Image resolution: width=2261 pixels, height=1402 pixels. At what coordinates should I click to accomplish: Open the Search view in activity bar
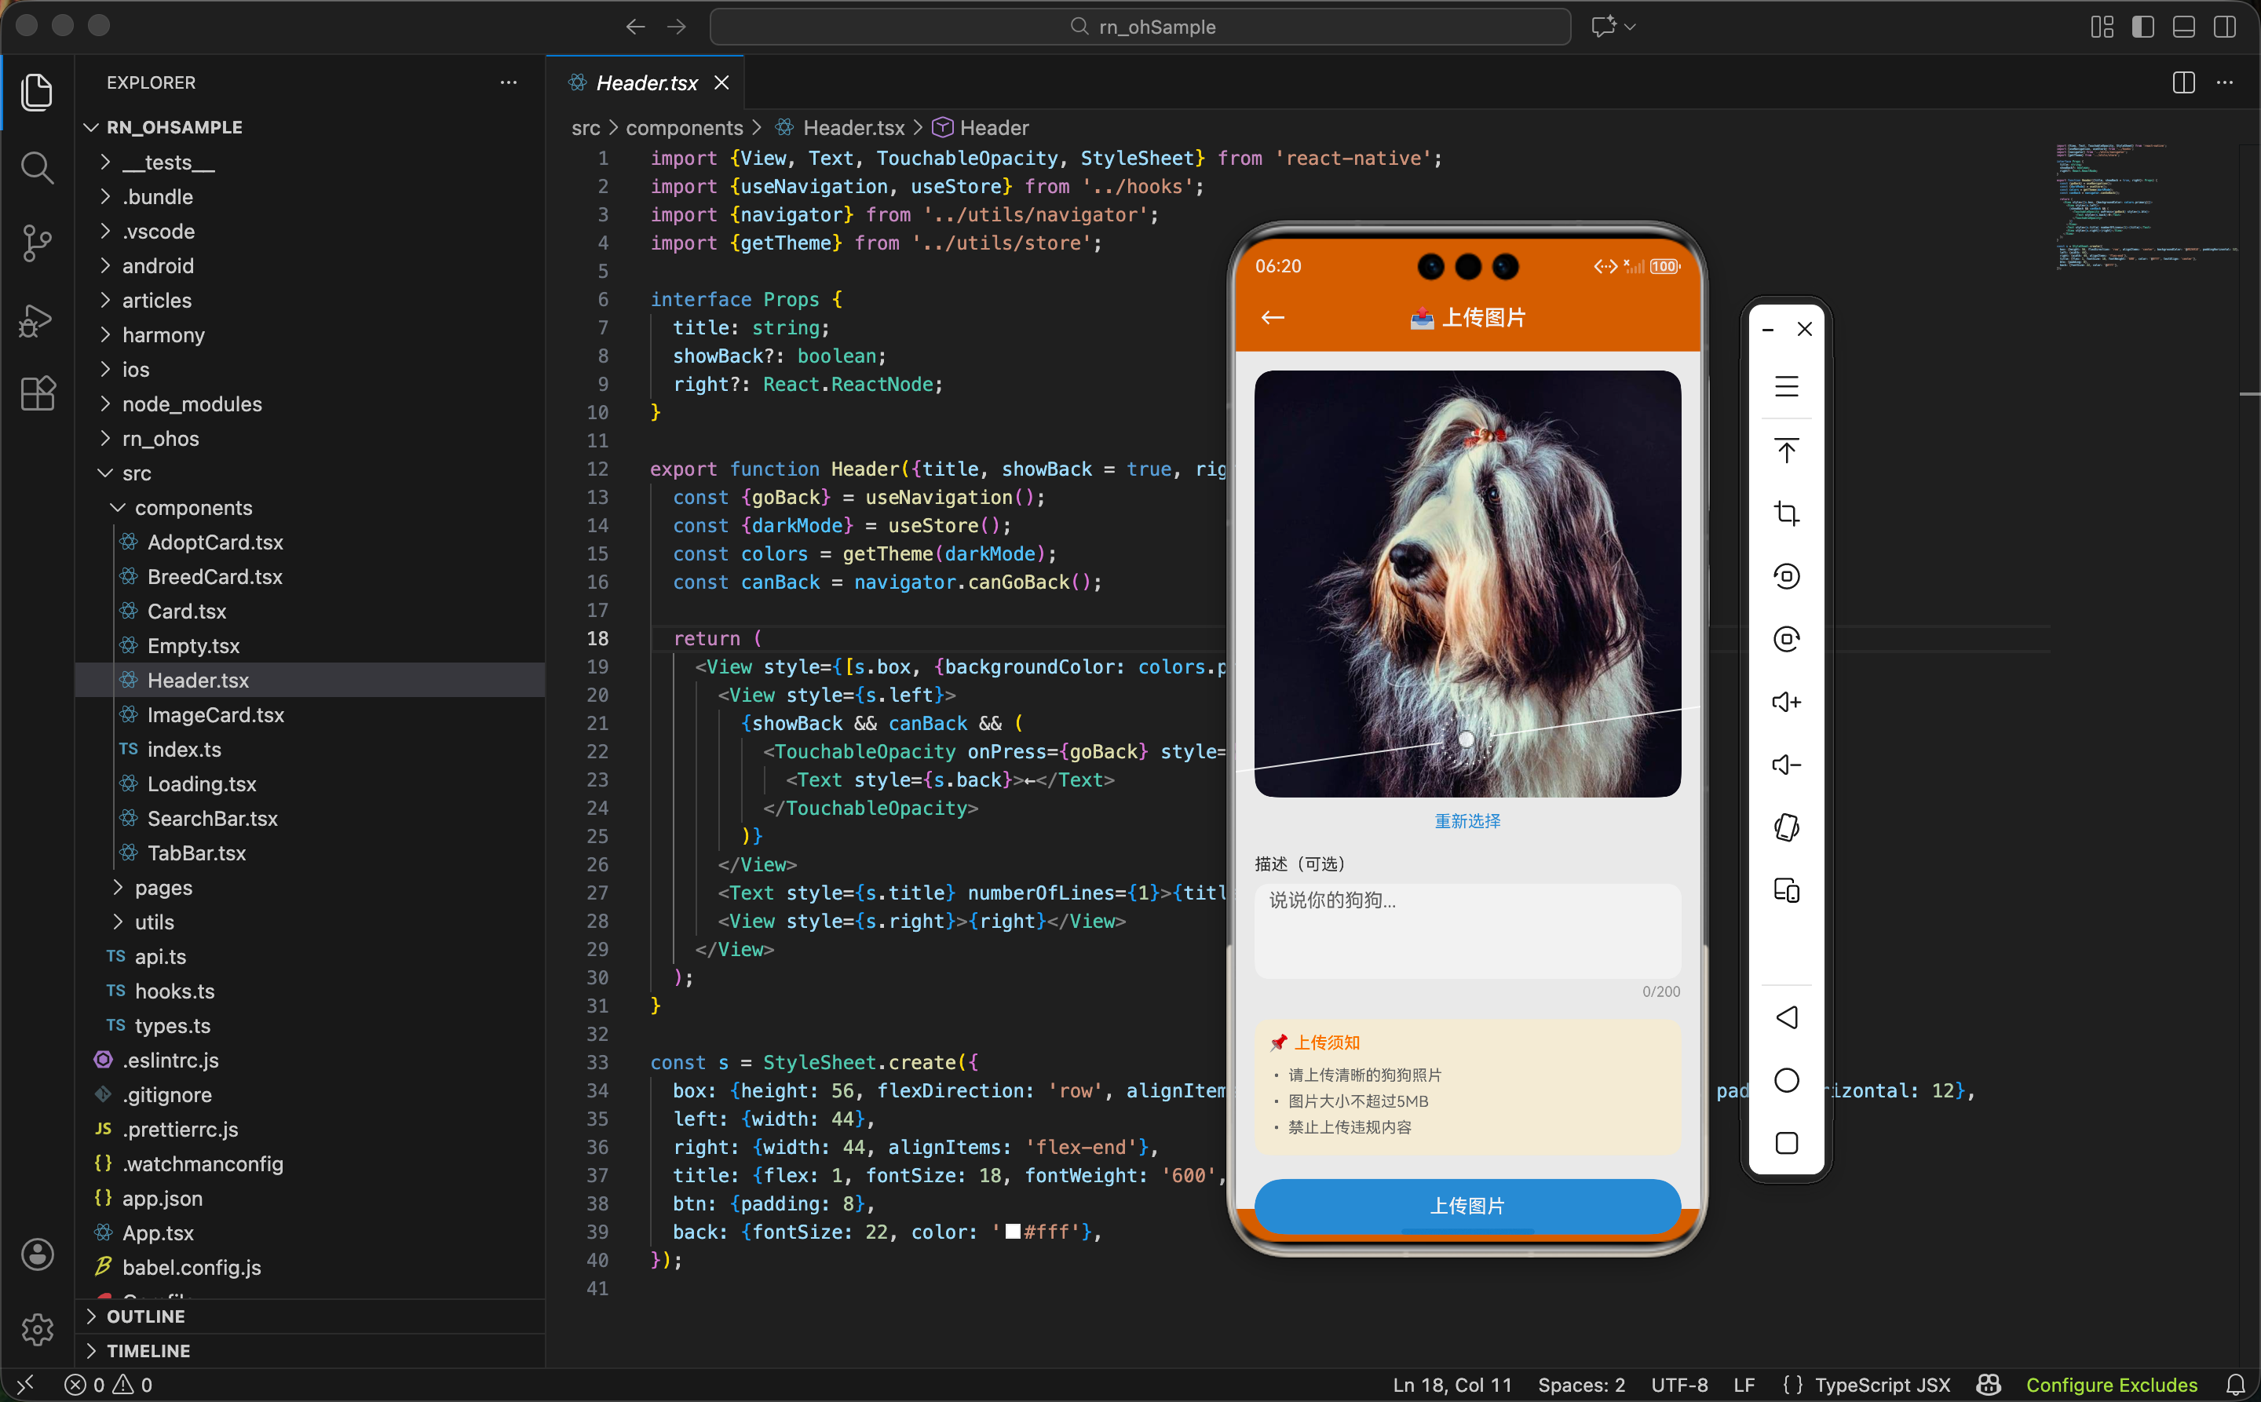point(37,168)
